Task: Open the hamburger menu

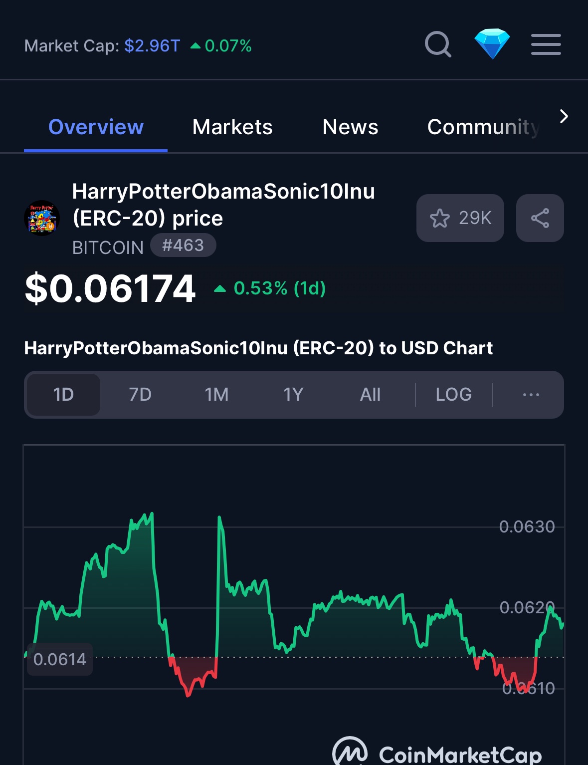Action: pyautogui.click(x=546, y=44)
